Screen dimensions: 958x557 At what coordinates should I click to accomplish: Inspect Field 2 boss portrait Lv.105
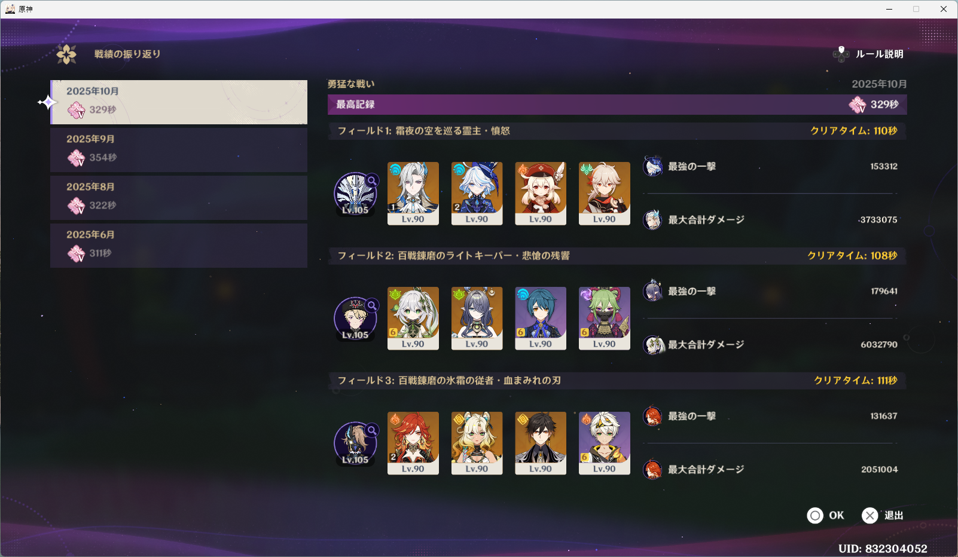pyautogui.click(x=355, y=319)
